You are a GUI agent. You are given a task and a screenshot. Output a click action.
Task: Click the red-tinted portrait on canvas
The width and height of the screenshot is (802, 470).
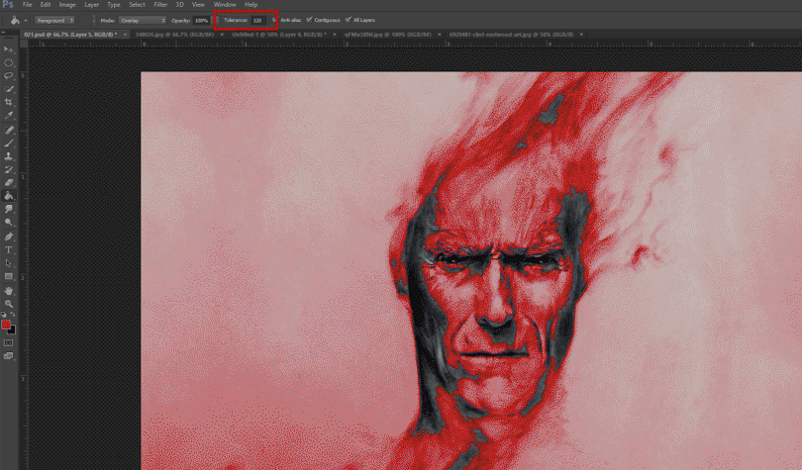coord(471,271)
